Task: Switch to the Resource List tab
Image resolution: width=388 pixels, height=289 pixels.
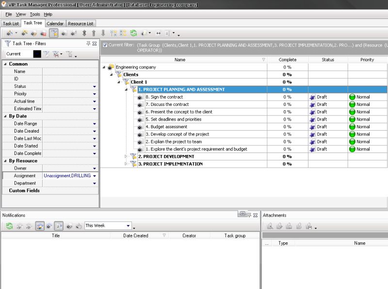Action: [x=81, y=23]
